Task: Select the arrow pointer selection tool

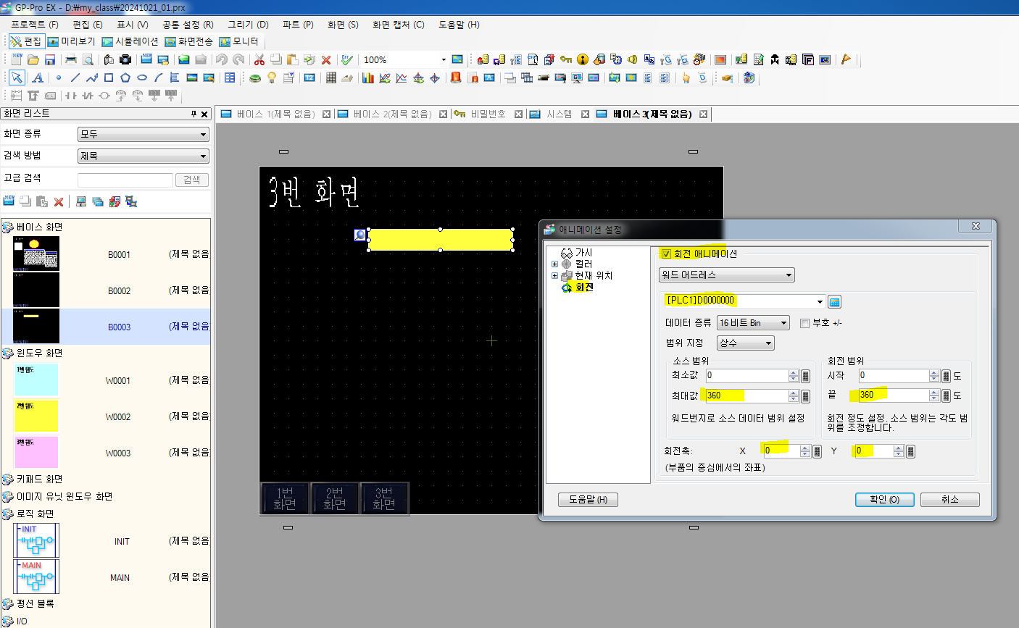Action: point(17,78)
